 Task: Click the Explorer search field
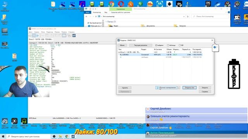click(210, 17)
